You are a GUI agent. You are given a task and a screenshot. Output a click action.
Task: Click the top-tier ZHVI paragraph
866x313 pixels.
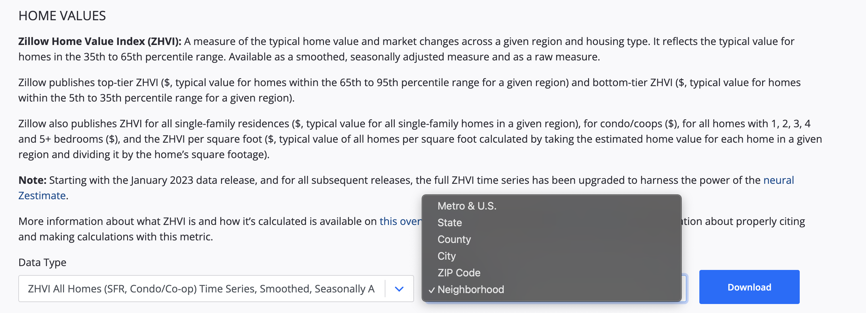pyautogui.click(x=410, y=90)
